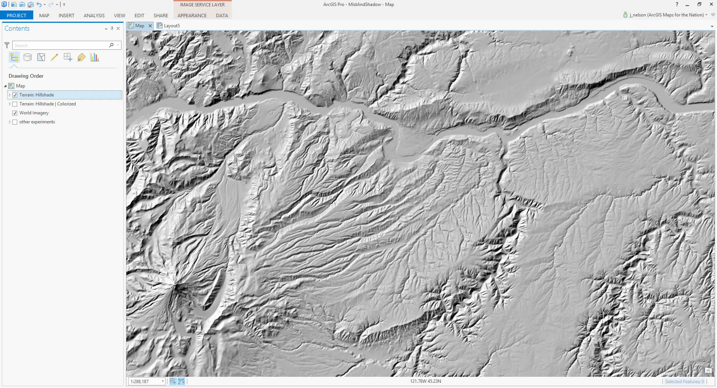The height and width of the screenshot is (388, 717).
Task: Click the Contents filter funnel icon
Action: 7,45
